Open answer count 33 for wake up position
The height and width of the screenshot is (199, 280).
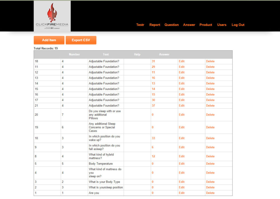153,138
